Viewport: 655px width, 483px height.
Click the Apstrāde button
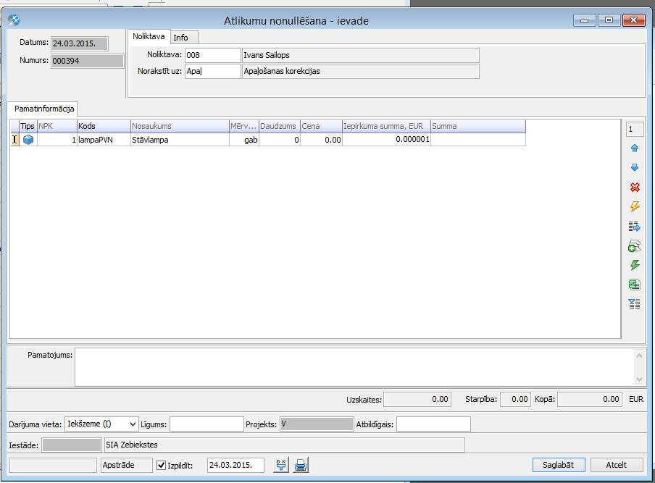pyautogui.click(x=127, y=465)
